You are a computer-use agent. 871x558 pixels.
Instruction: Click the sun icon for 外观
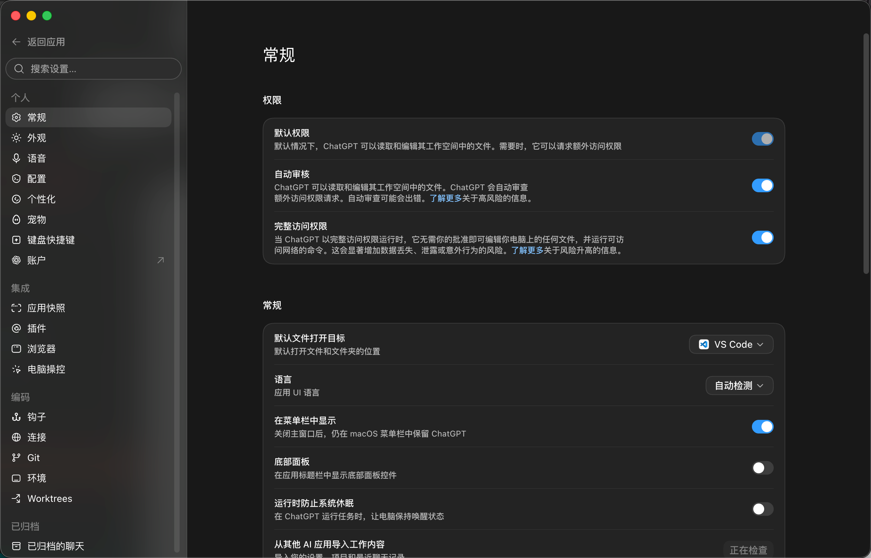pos(16,138)
